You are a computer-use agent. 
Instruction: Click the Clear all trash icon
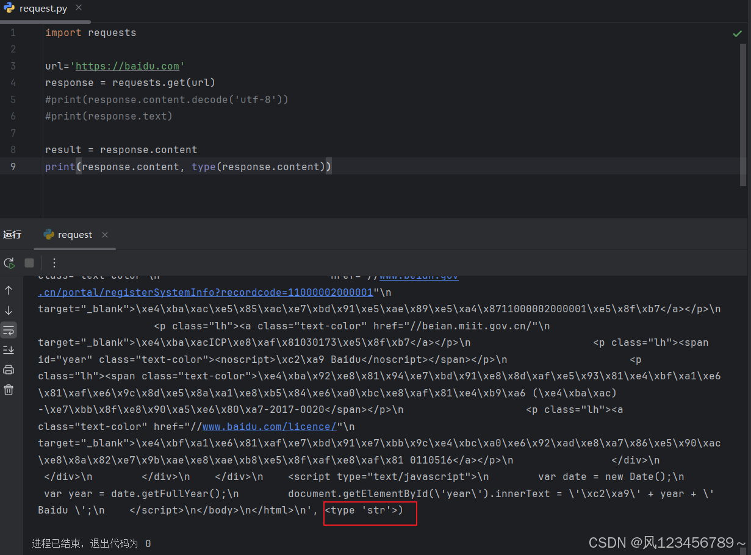click(9, 390)
